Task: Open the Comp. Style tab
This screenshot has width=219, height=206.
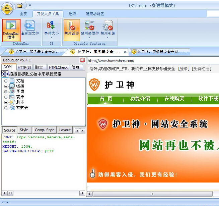Action: [x=45, y=130]
